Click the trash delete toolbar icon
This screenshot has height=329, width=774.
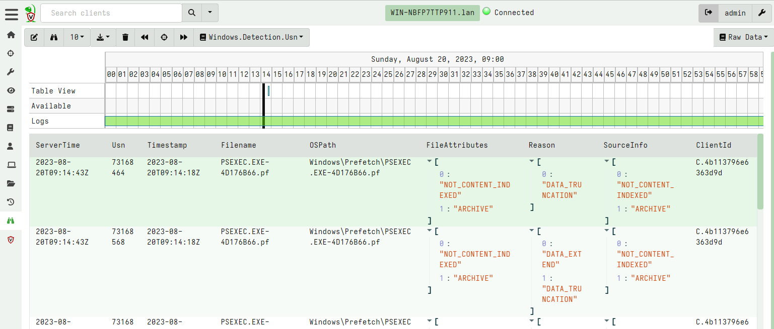coord(125,37)
